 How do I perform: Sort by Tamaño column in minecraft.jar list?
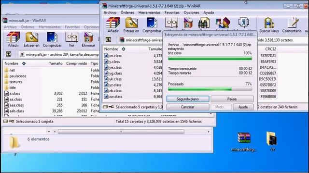(x=56, y=63)
